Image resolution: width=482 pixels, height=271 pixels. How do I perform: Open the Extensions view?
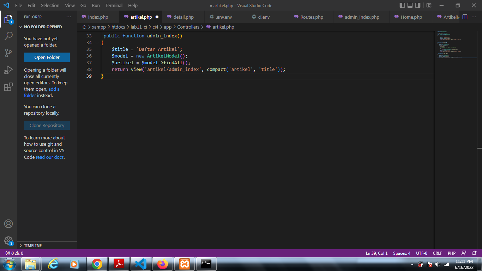(x=8, y=86)
